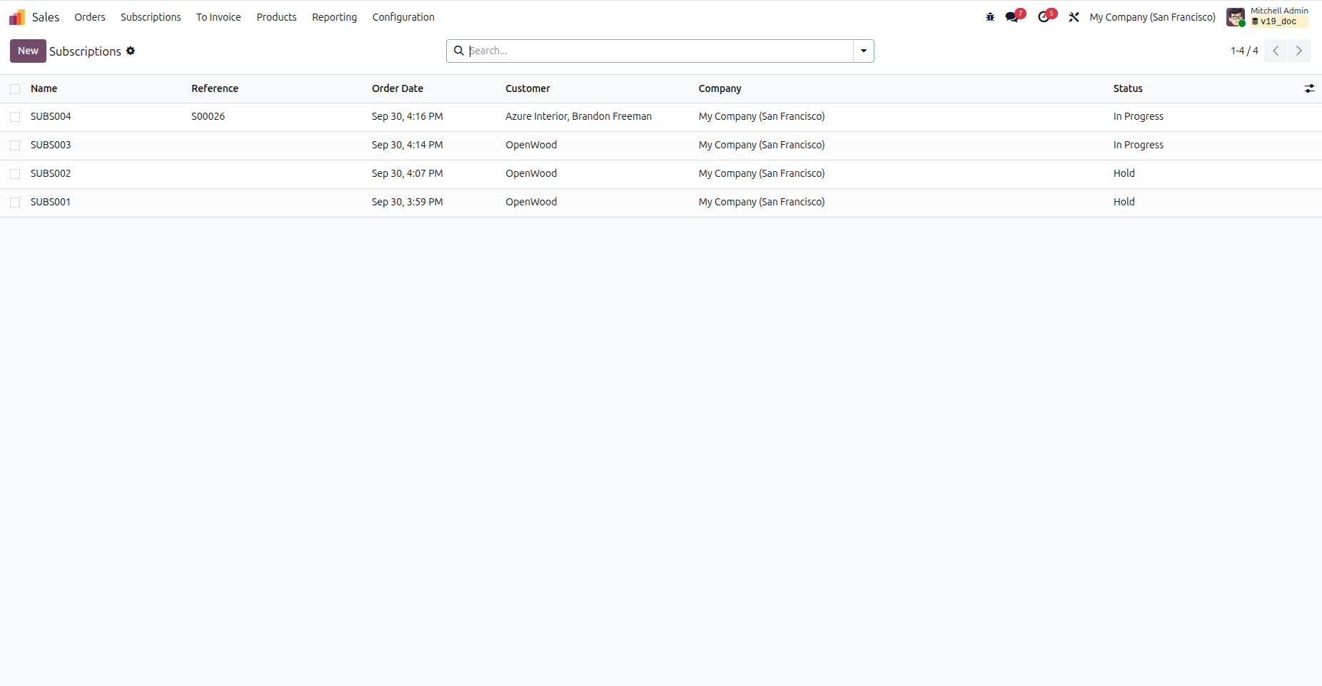Open optional columns adjust icon
This screenshot has height=686, width=1322.
tap(1309, 88)
